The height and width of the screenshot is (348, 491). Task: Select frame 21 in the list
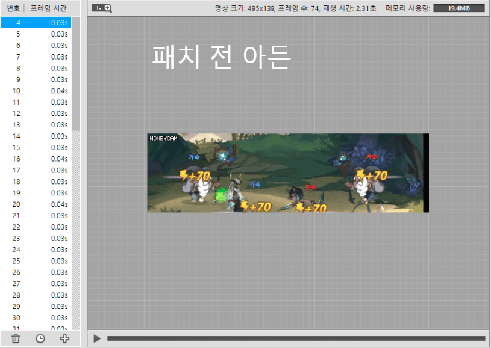[x=36, y=216]
